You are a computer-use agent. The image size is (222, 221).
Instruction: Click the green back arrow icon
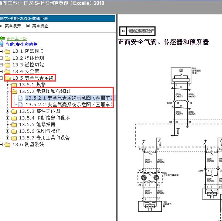pos(3,38)
